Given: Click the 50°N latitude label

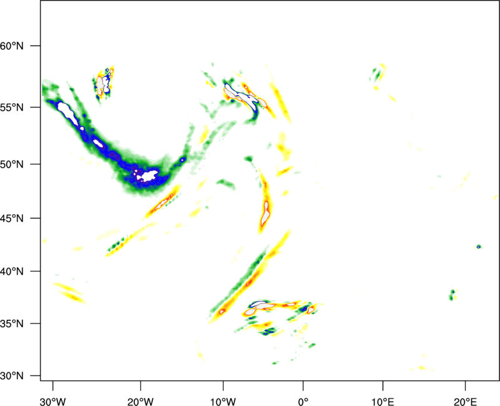Looking at the screenshot, I should [x=12, y=164].
